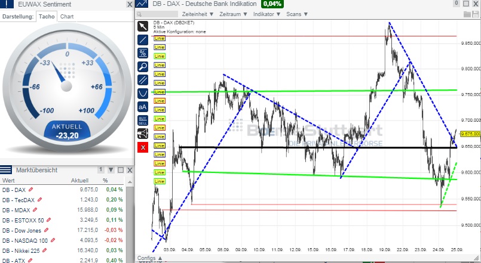481x263 pixels.
Task: Switch to the Tacho display tab
Action: pos(47,17)
